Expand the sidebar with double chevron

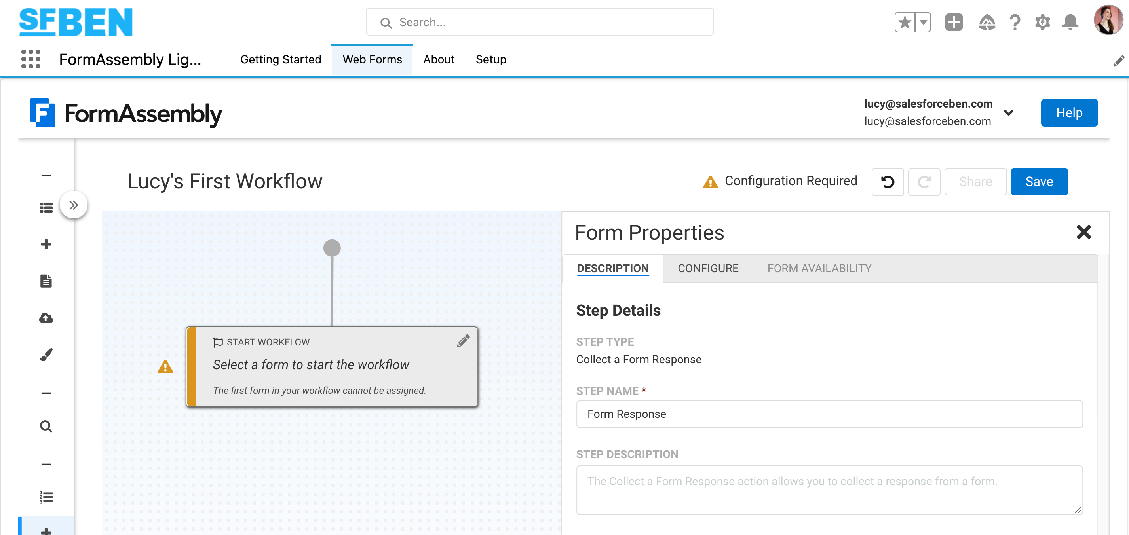click(x=74, y=205)
